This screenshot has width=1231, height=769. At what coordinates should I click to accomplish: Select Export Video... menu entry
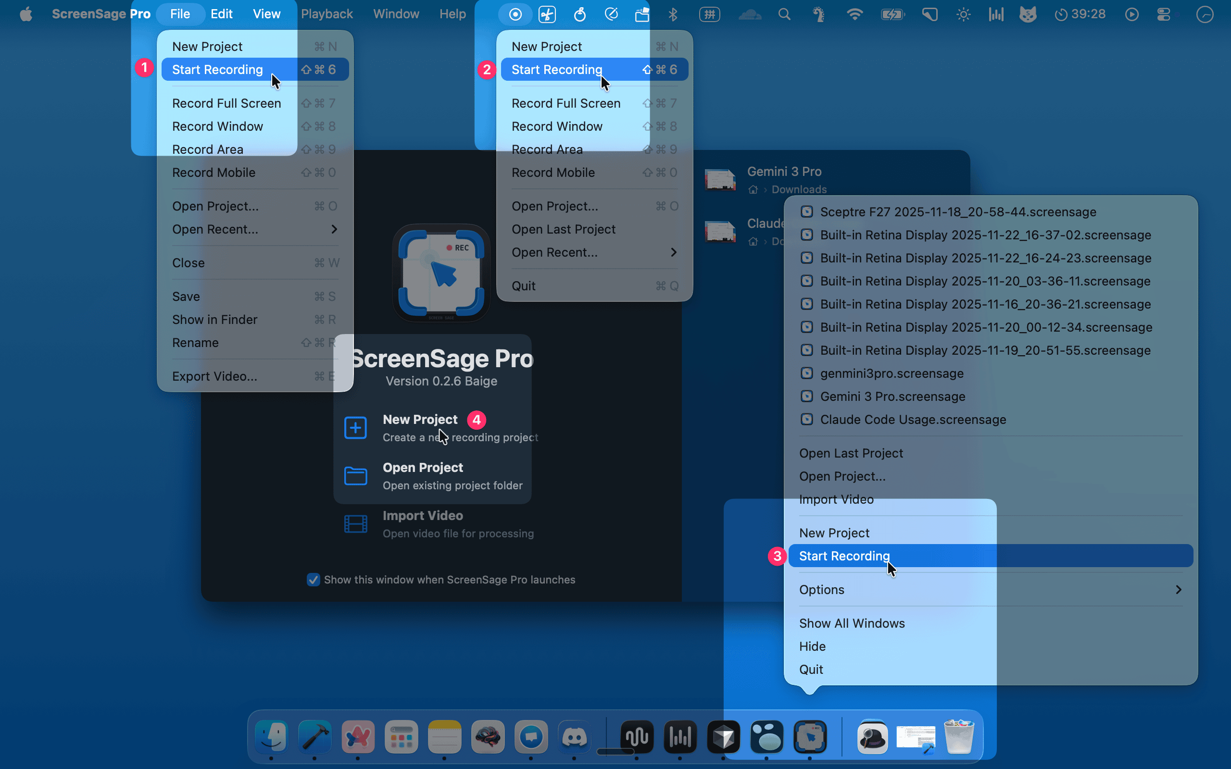point(214,376)
